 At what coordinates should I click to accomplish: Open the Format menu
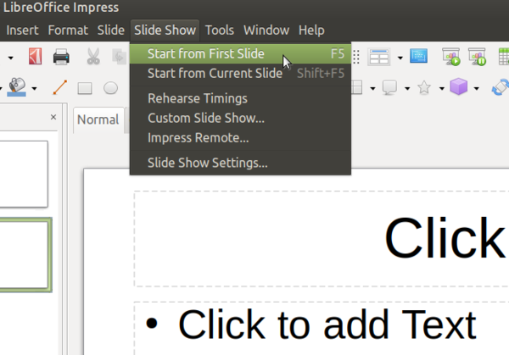point(68,31)
